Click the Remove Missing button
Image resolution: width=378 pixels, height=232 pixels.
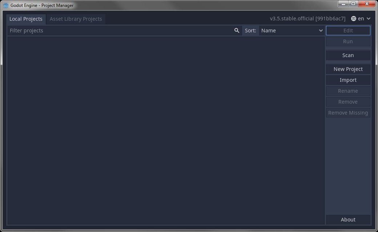[x=348, y=113]
